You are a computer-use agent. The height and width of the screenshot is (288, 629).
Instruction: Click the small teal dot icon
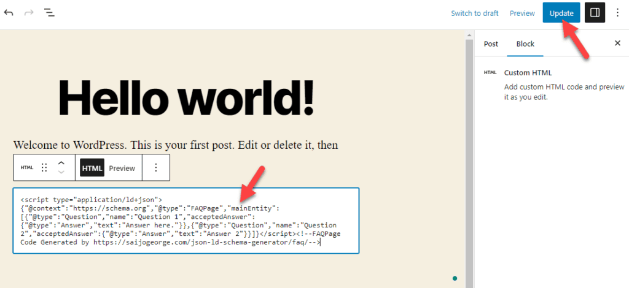tap(455, 278)
